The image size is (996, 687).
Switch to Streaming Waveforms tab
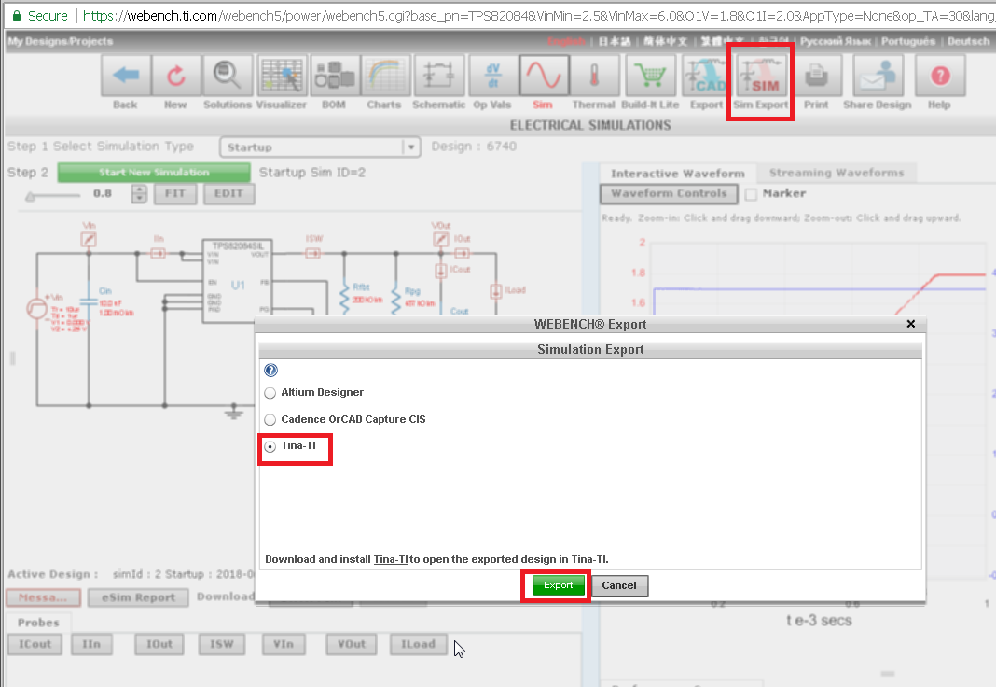coord(836,173)
